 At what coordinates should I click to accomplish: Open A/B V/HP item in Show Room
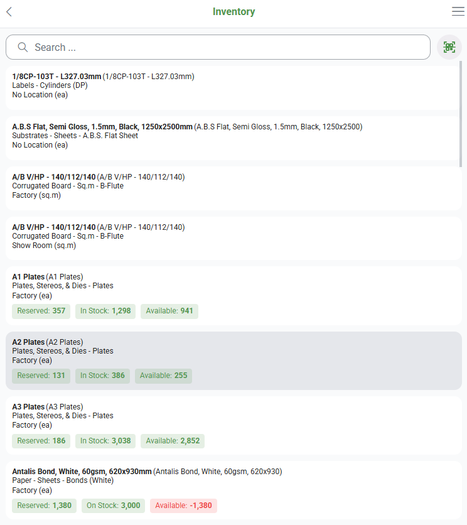pyautogui.click(x=233, y=238)
